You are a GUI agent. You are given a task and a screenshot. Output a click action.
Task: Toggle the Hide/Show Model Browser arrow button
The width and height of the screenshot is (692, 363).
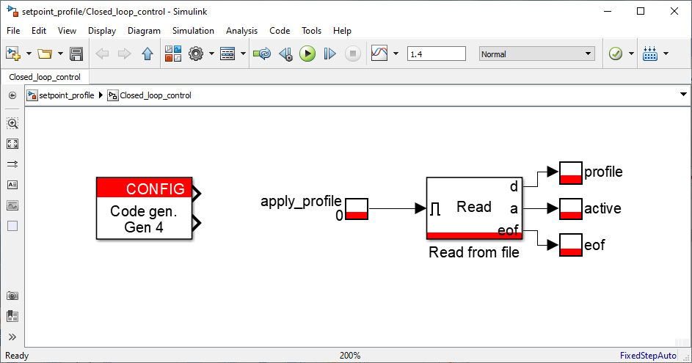point(12,95)
